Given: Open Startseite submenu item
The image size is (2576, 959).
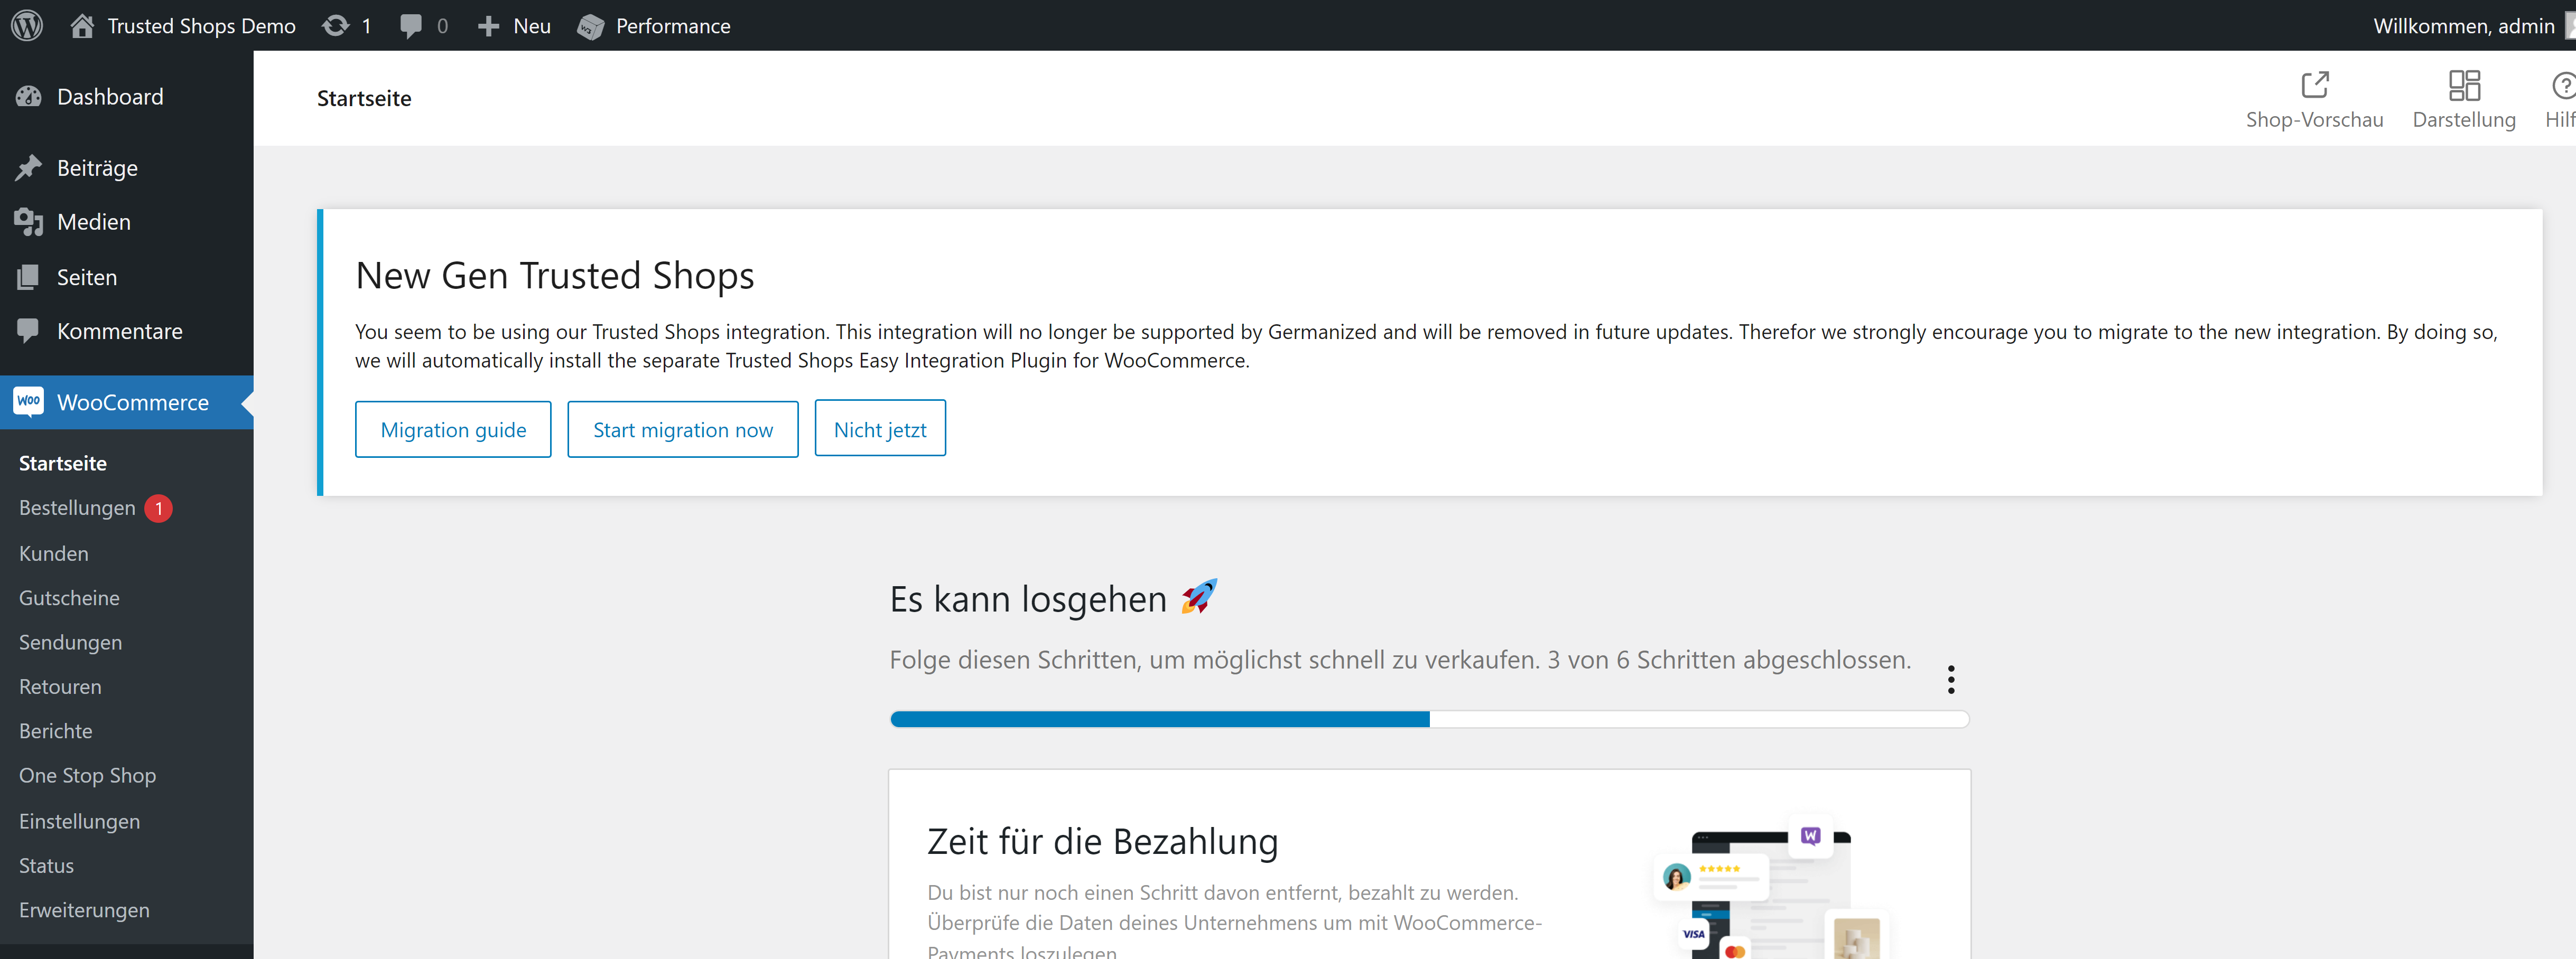Looking at the screenshot, I should pos(63,464).
